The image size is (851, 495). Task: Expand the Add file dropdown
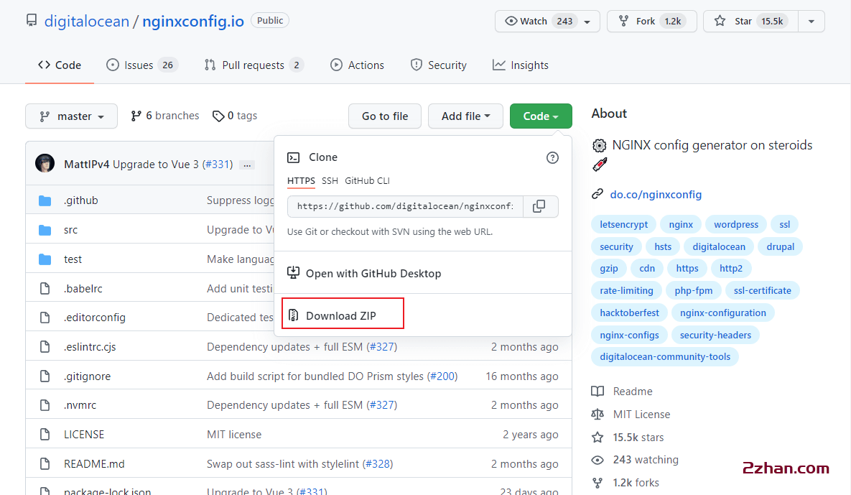[465, 116]
